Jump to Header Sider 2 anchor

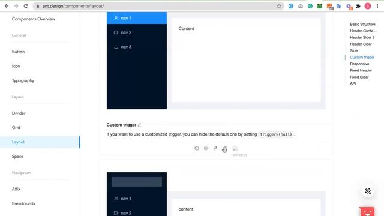tap(362, 37)
